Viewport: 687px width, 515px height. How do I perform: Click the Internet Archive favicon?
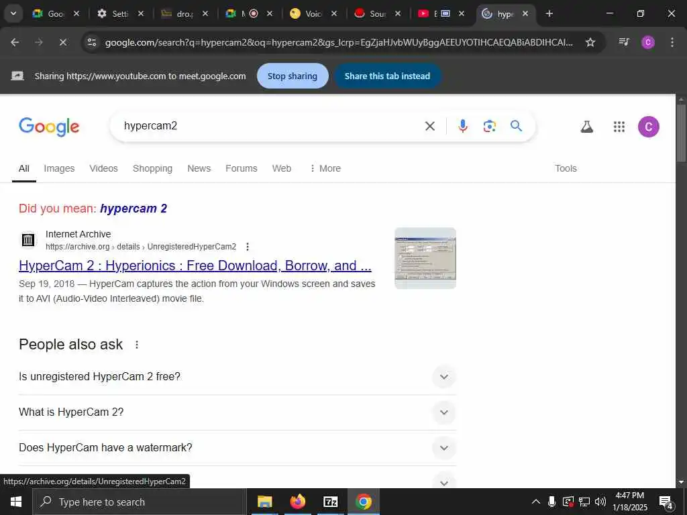click(28, 240)
